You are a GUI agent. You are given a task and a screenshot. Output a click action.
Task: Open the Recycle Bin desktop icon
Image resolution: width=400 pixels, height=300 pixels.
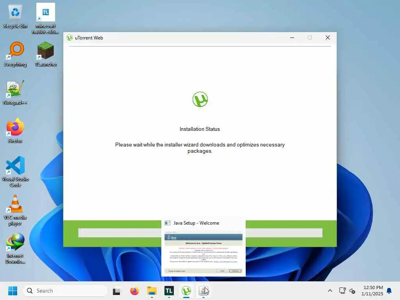click(15, 16)
